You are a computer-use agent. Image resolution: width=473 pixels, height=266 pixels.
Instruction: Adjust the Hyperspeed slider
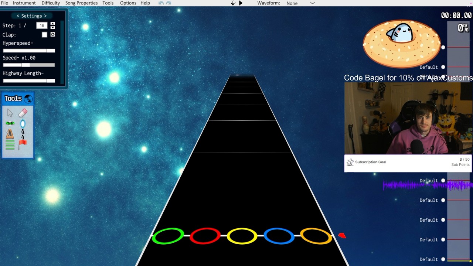[x=29, y=51]
